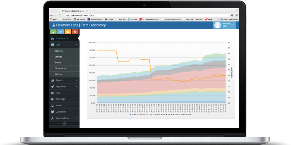291x145 pixels.
Task: Click the gears icon beside Jobs
Action: point(52,93)
